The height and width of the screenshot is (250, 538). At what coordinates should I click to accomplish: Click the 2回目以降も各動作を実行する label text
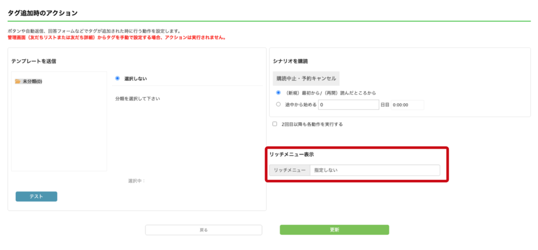pyautogui.click(x=312, y=124)
